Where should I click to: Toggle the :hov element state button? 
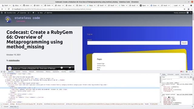(181, 77)
